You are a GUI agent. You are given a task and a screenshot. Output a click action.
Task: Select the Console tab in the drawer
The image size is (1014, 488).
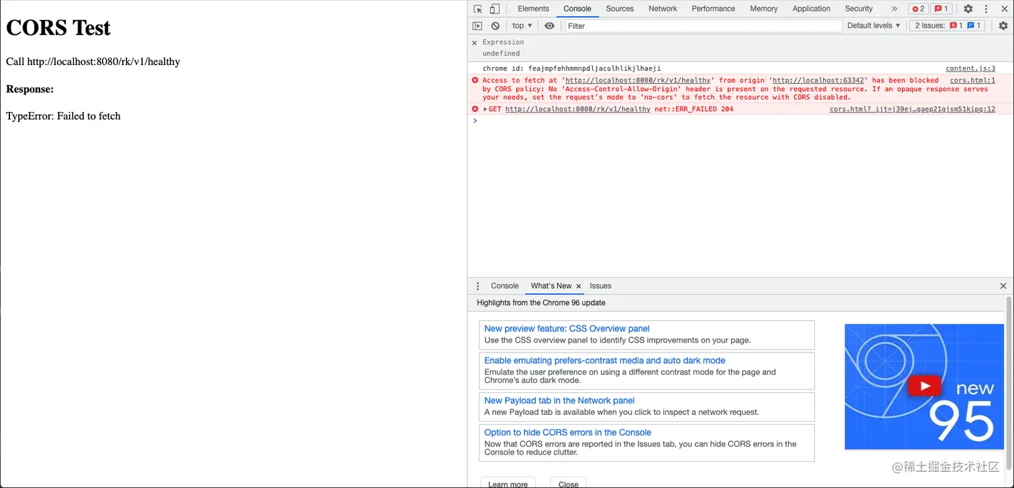click(504, 286)
